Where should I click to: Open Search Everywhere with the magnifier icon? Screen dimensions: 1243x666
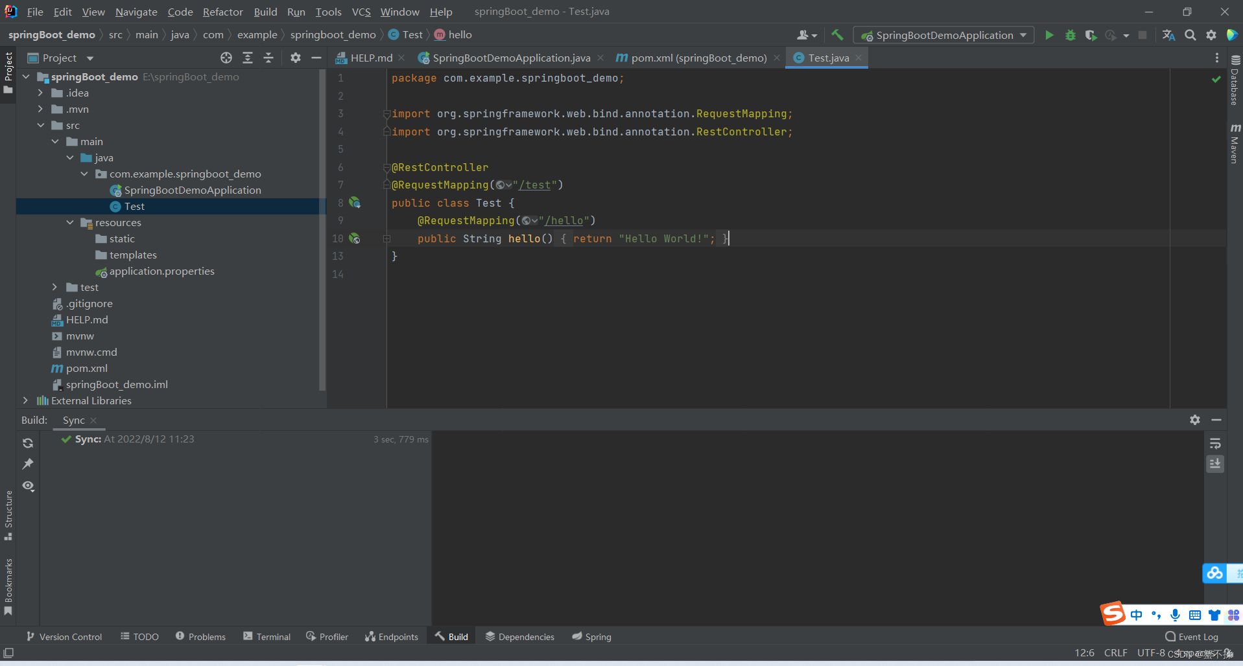(1190, 35)
